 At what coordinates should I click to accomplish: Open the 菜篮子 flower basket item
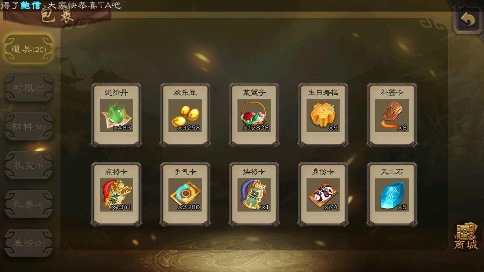click(x=254, y=115)
